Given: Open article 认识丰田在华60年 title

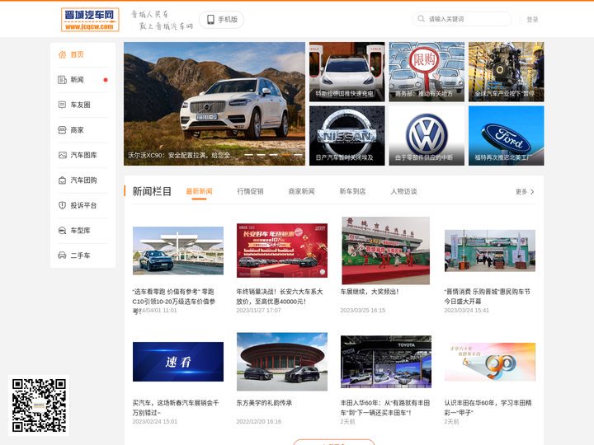Looking at the screenshot, I should (488, 408).
